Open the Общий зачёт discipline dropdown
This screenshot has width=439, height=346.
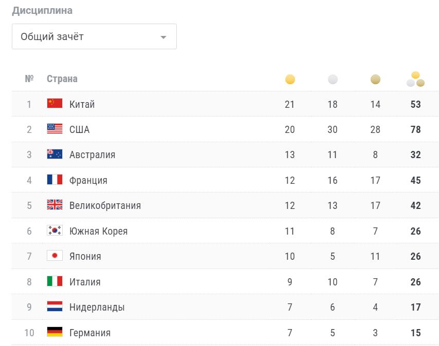[x=94, y=36]
